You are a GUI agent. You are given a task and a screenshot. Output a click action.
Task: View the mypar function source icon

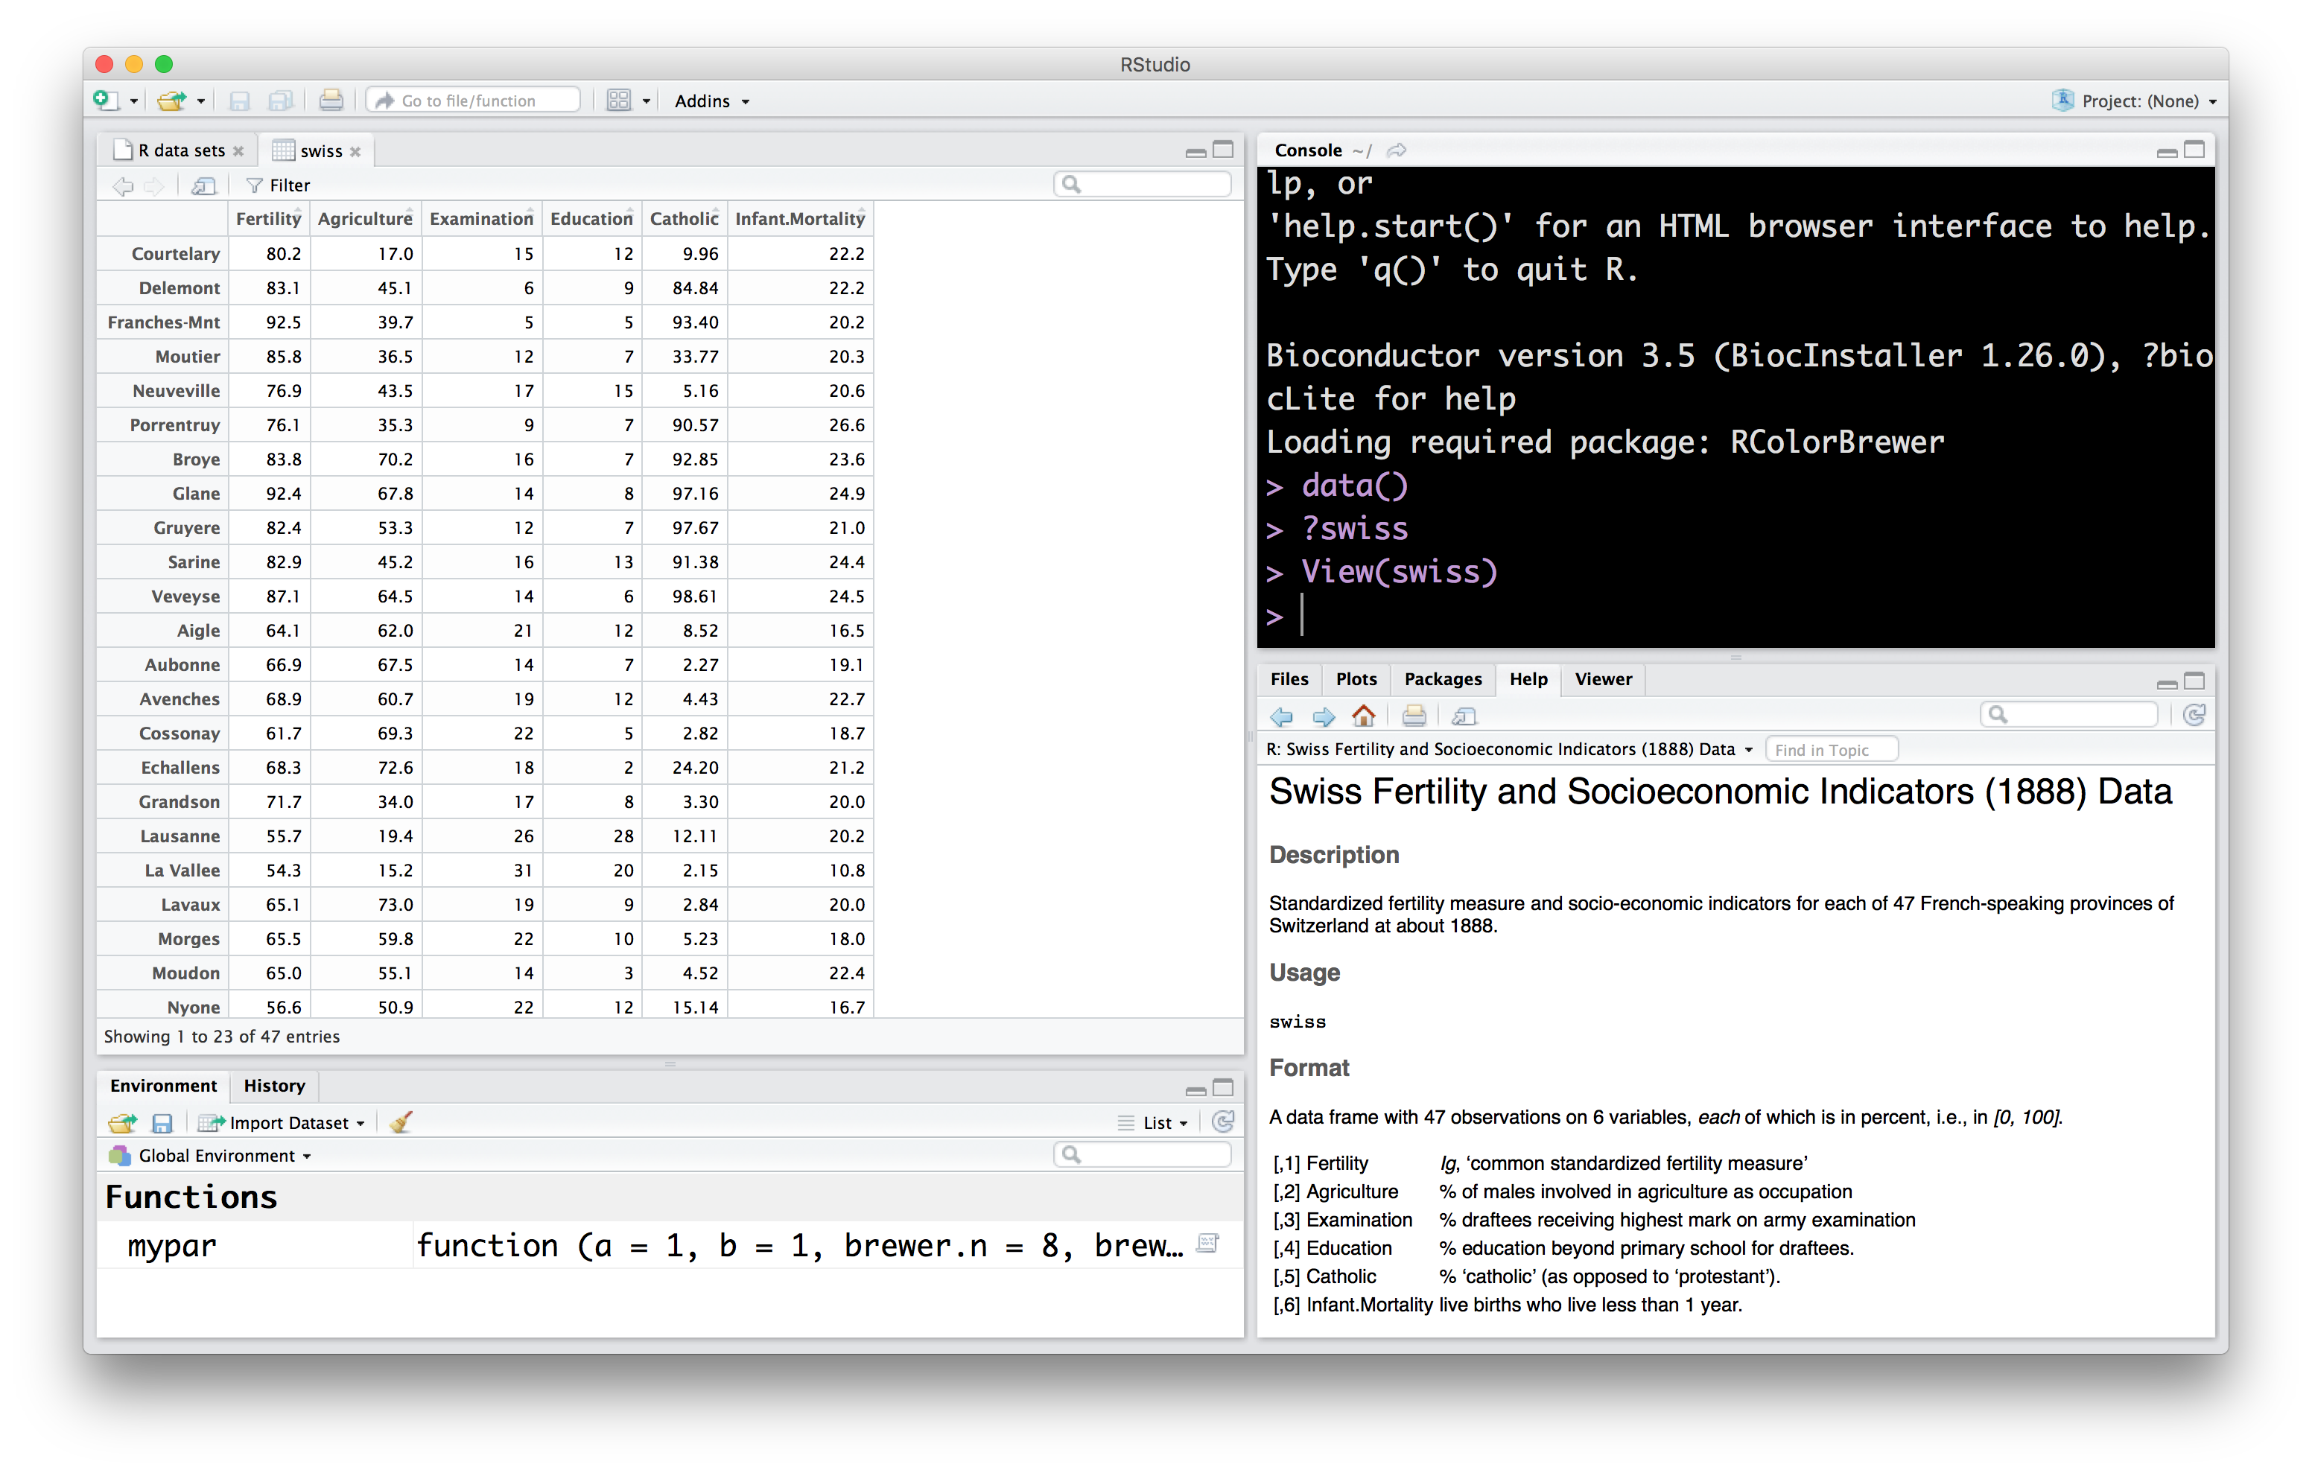1209,1244
